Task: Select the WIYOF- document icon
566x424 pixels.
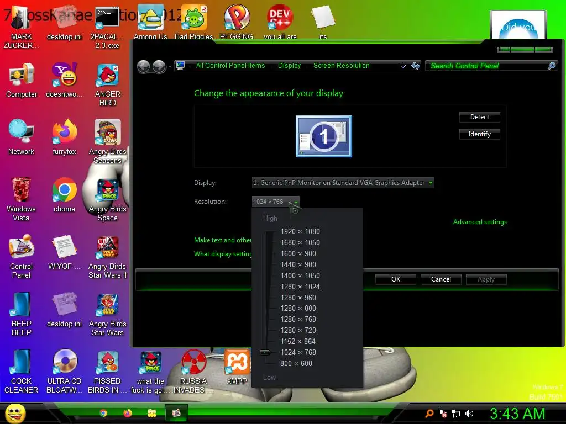Action: click(64, 252)
